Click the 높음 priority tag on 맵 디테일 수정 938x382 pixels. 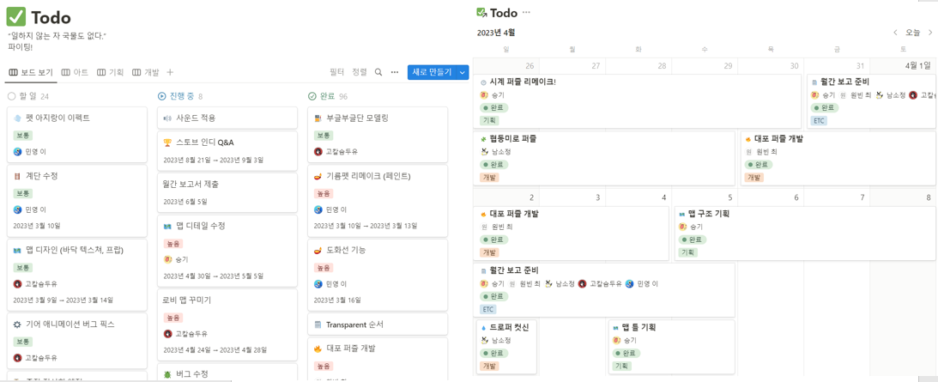[173, 244]
